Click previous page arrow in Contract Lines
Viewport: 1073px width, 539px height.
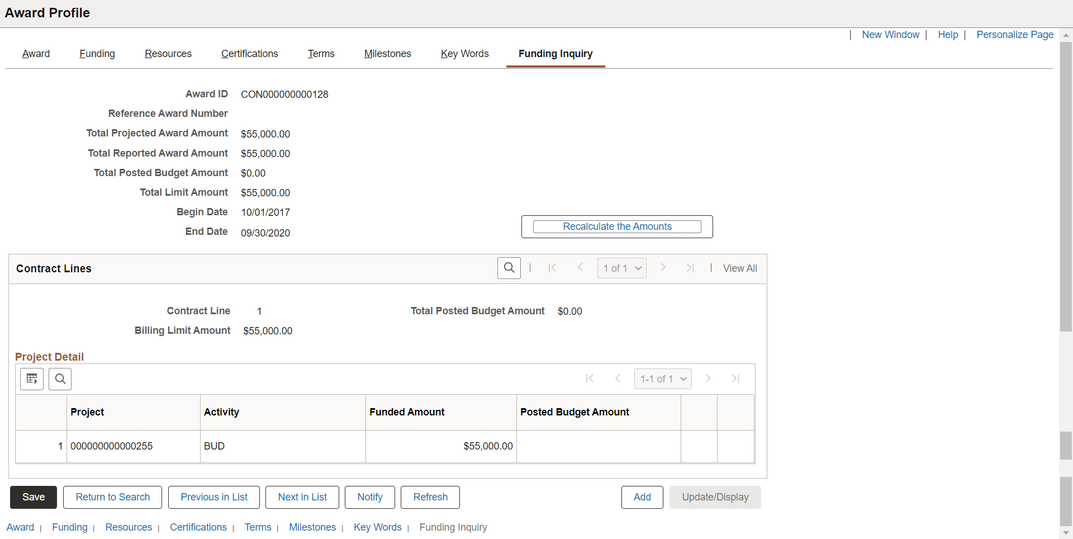point(580,268)
